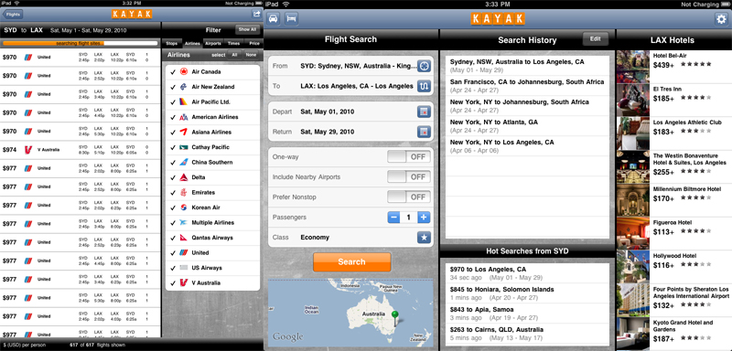Select Sydney to Los Angeles history entry

[x=528, y=66]
